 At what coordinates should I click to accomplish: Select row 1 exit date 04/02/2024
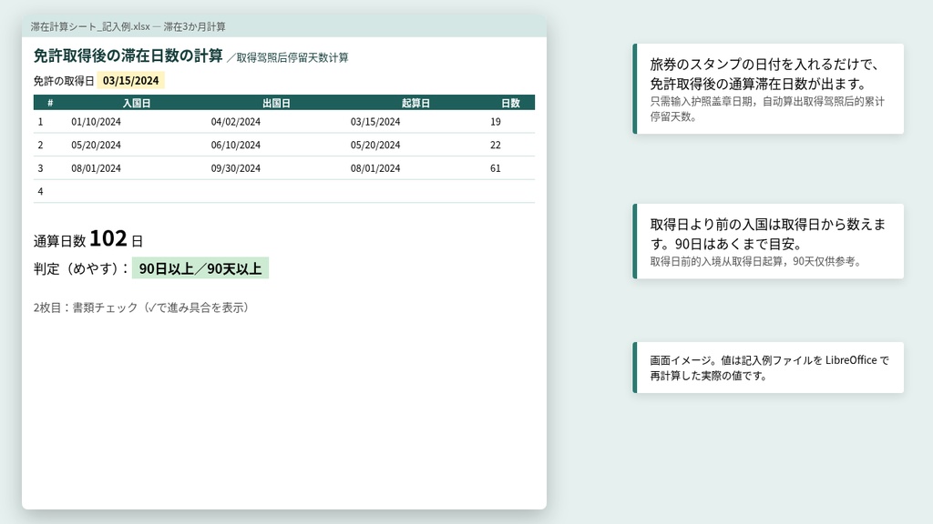point(236,122)
